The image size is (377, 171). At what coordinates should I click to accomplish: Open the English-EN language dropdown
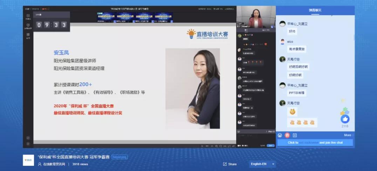262,164
